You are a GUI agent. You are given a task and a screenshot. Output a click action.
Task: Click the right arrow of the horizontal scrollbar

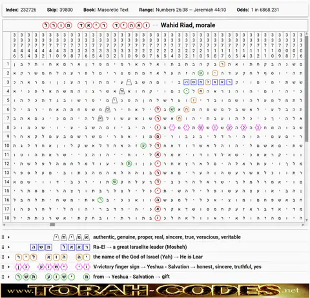303,224
